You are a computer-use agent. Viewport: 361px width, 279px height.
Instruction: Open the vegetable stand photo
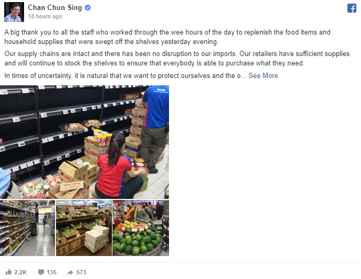[84, 228]
